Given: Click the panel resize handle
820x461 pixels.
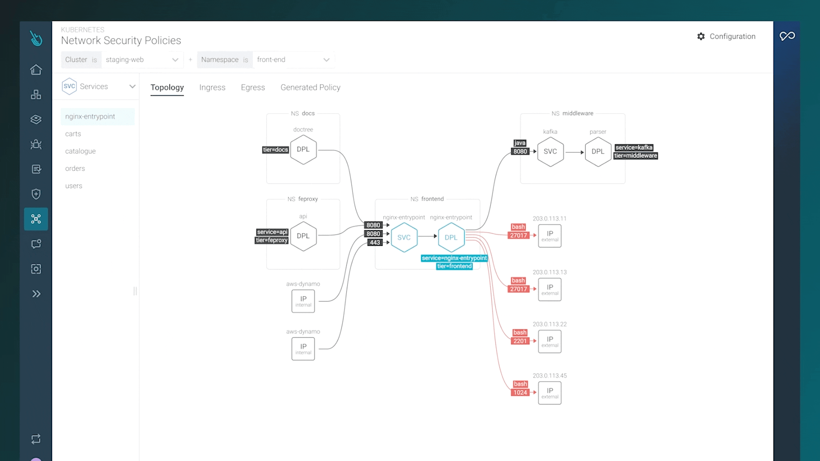Looking at the screenshot, I should pyautogui.click(x=135, y=291).
